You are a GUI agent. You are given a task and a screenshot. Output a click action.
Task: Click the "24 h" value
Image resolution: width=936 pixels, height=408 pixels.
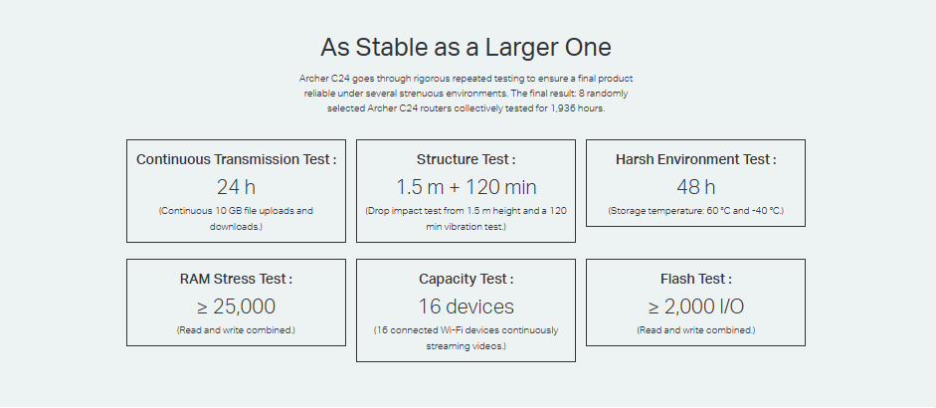[x=236, y=187]
